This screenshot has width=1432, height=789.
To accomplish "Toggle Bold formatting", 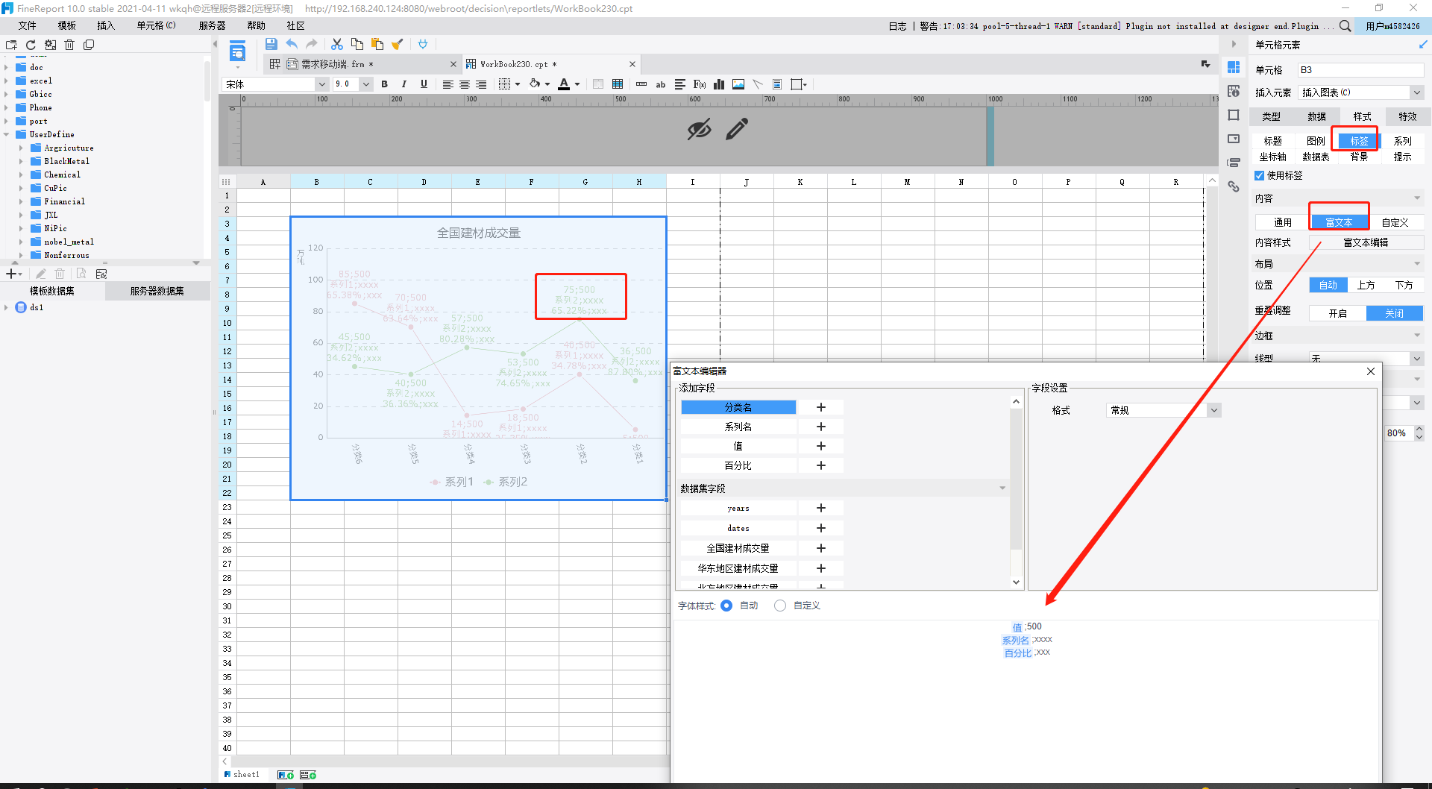I will [x=385, y=84].
